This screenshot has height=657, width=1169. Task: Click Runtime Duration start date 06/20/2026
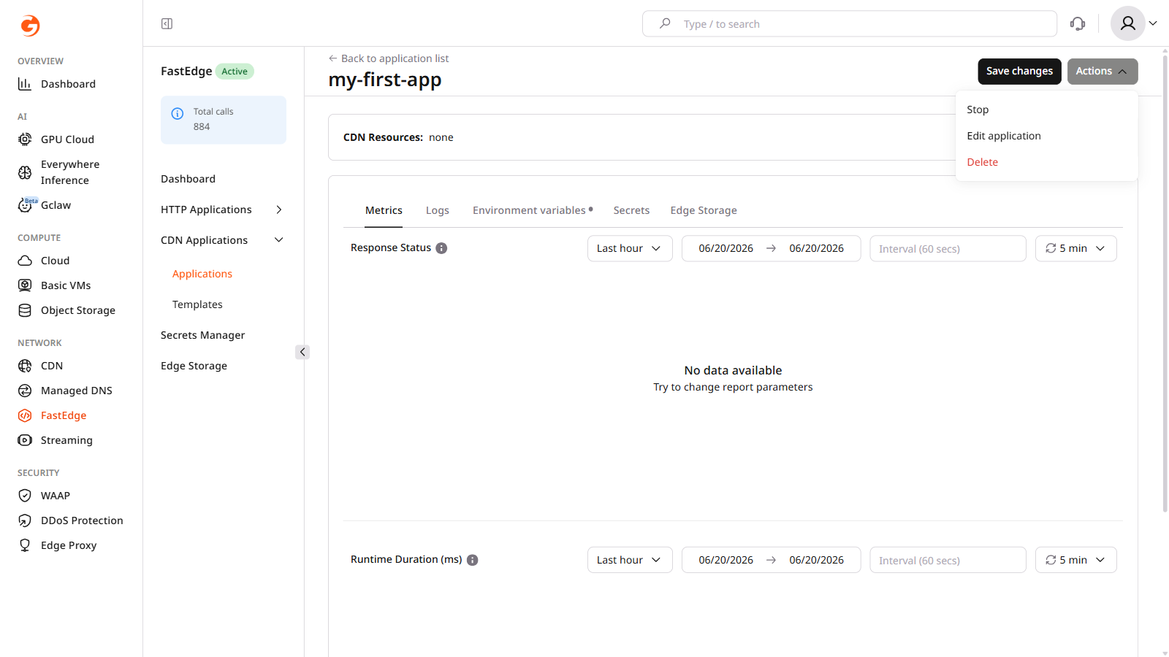[726, 560]
